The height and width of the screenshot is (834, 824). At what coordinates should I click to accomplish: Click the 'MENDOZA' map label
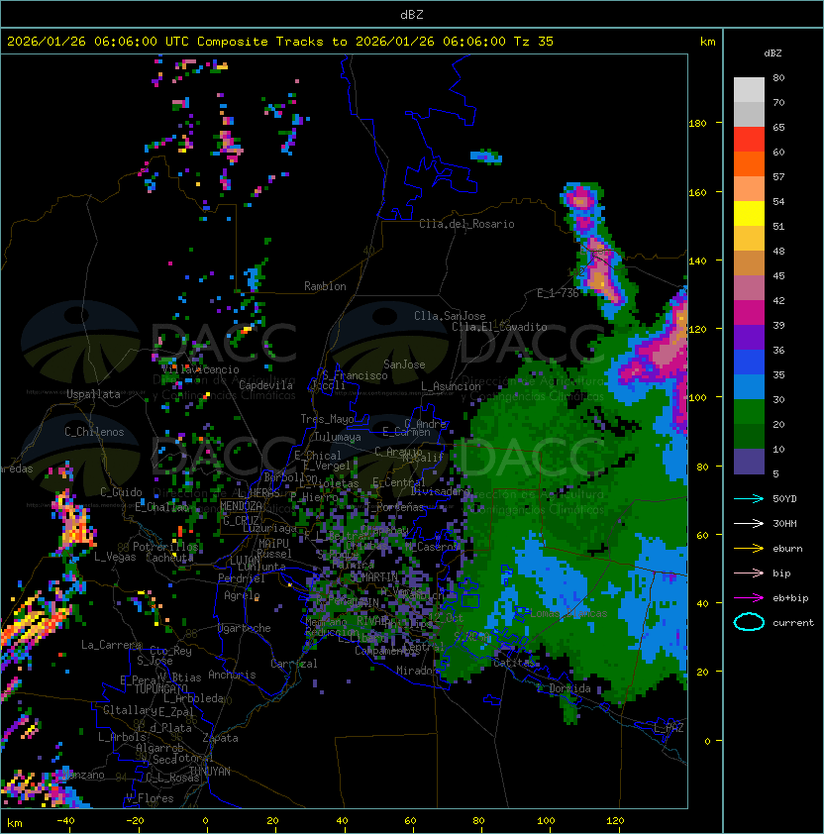(x=241, y=506)
